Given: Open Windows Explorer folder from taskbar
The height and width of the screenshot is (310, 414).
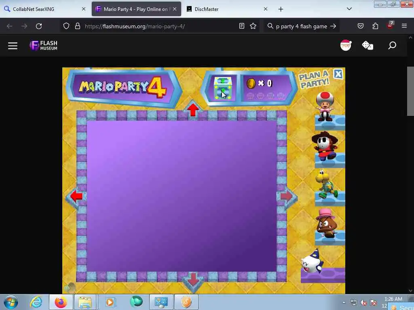Looking at the screenshot, I should [x=85, y=302].
